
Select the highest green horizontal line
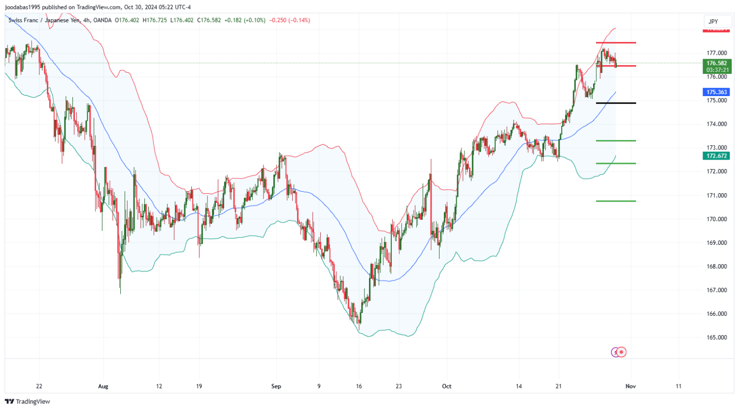click(616, 141)
